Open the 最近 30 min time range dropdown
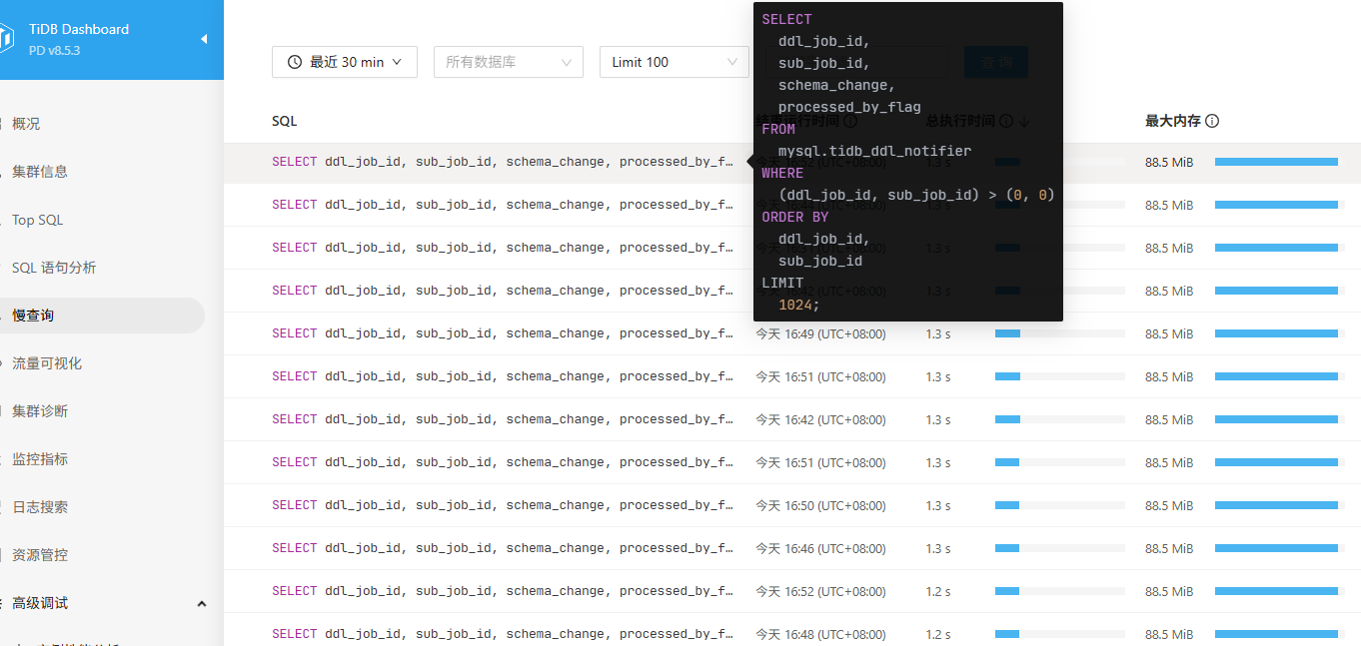The height and width of the screenshot is (646, 1361). 345,62
